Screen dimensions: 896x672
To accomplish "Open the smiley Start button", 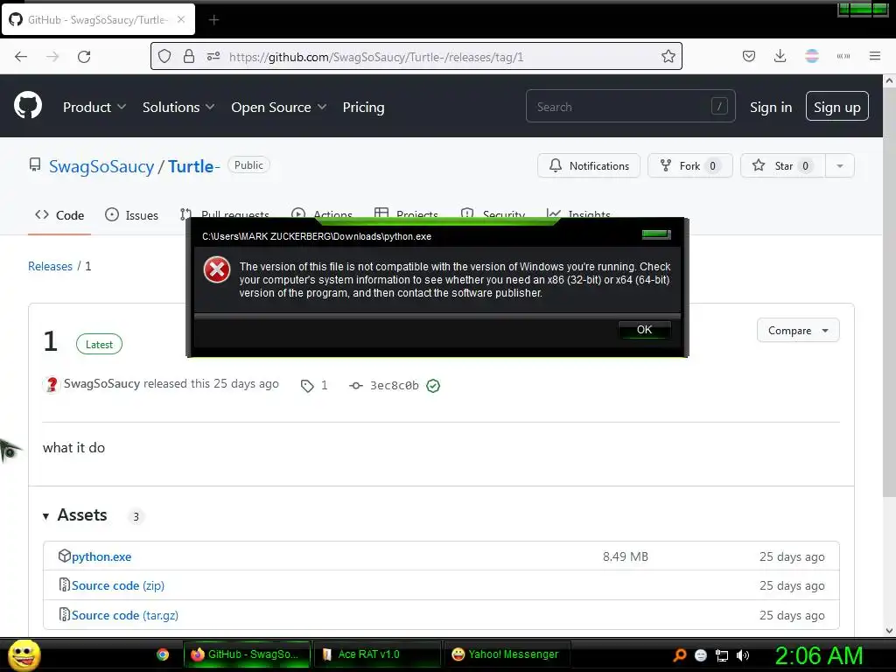I will 24,655.
